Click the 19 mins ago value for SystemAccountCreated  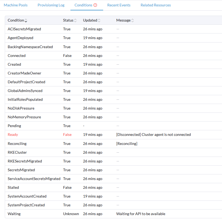(93, 196)
